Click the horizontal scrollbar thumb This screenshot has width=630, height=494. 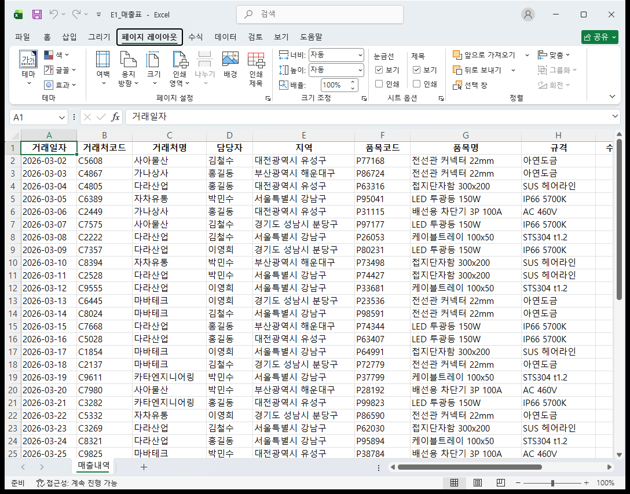pyautogui.click(x=470, y=467)
